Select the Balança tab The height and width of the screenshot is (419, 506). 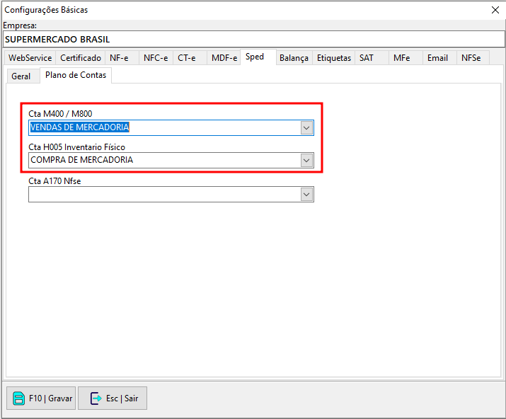point(294,58)
